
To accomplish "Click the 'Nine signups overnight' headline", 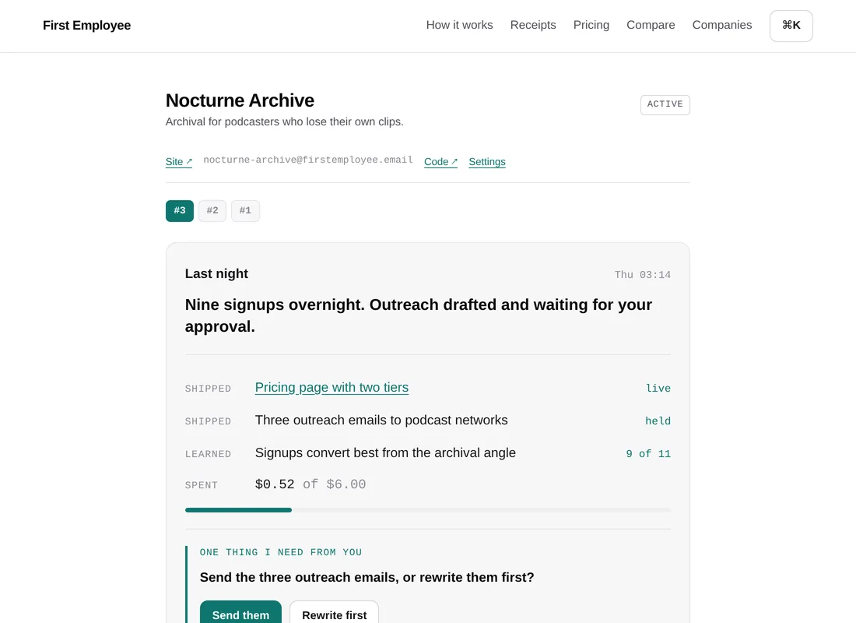I will [x=419, y=315].
